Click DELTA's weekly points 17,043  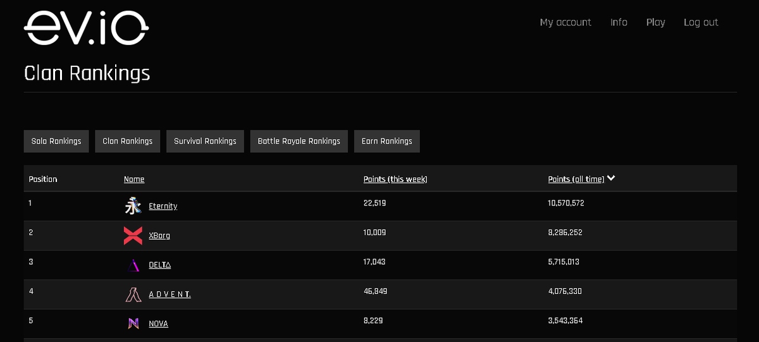click(374, 262)
